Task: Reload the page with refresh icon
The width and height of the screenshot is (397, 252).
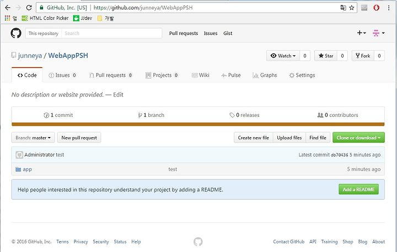Action: 29,8
